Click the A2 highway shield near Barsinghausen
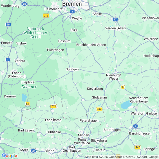The image size is (159, 159). coord(135,126)
